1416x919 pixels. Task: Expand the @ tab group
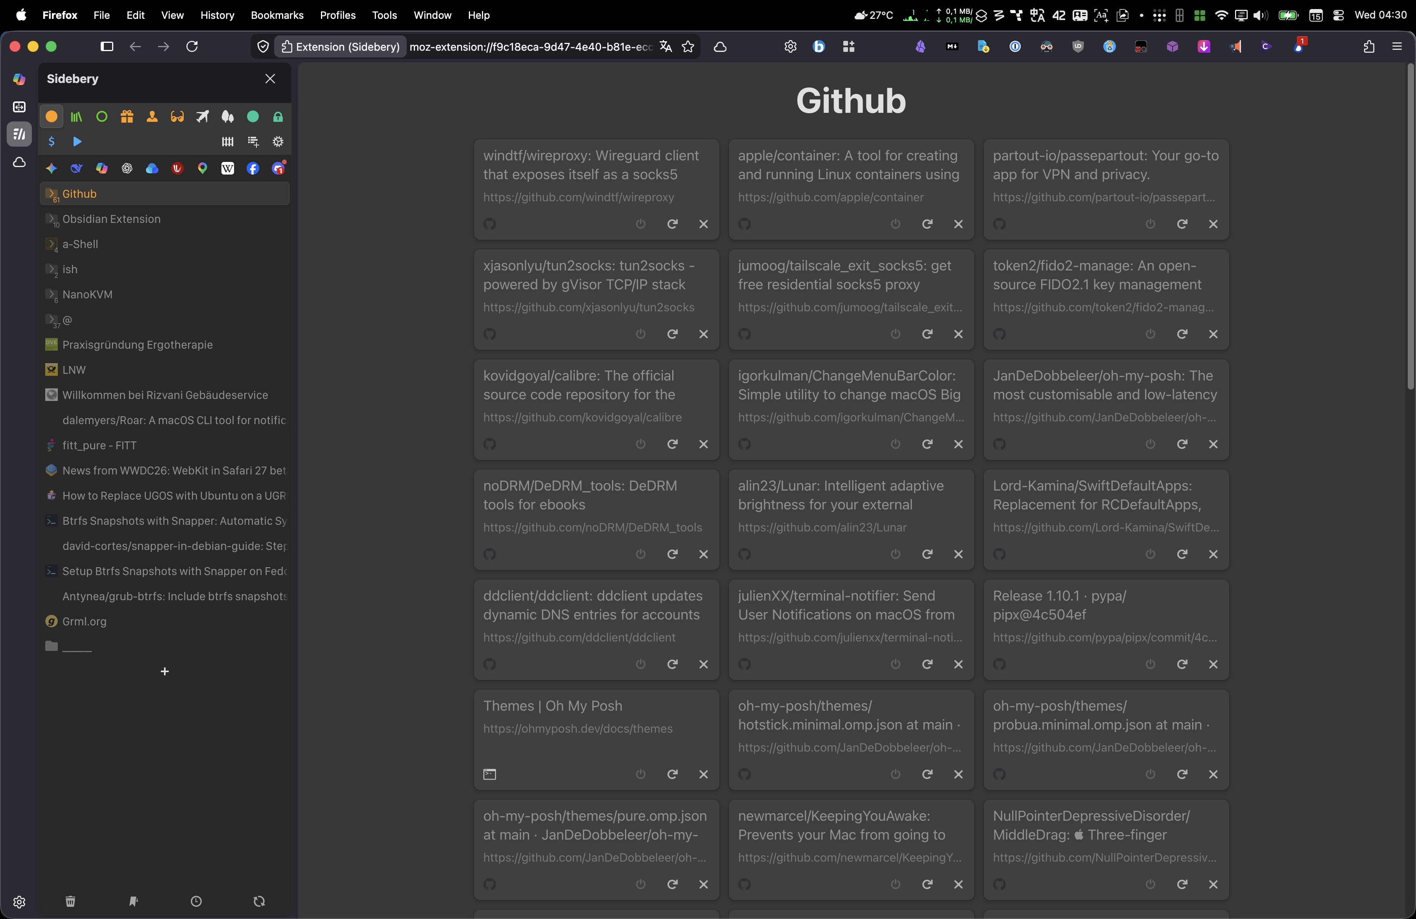52,320
